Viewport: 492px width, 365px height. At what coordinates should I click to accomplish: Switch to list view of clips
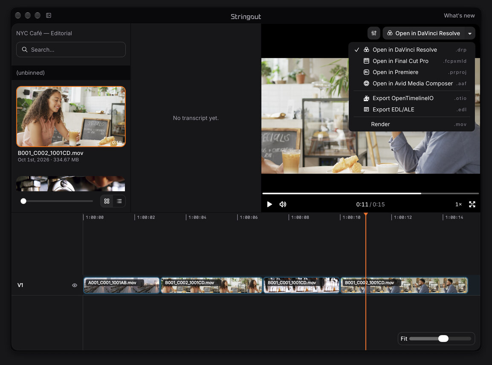coord(119,201)
